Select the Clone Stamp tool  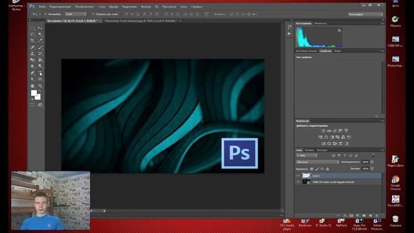coord(32,54)
